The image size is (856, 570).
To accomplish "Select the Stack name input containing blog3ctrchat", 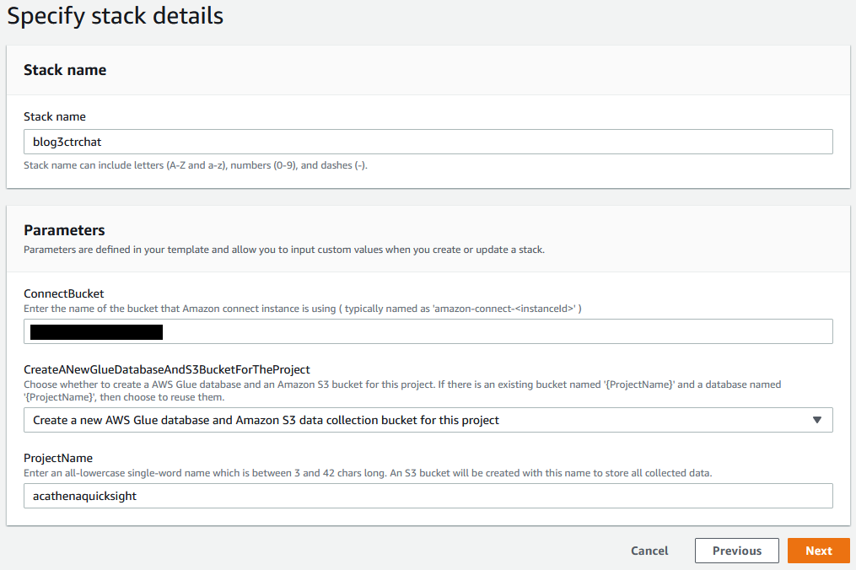I will [428, 141].
